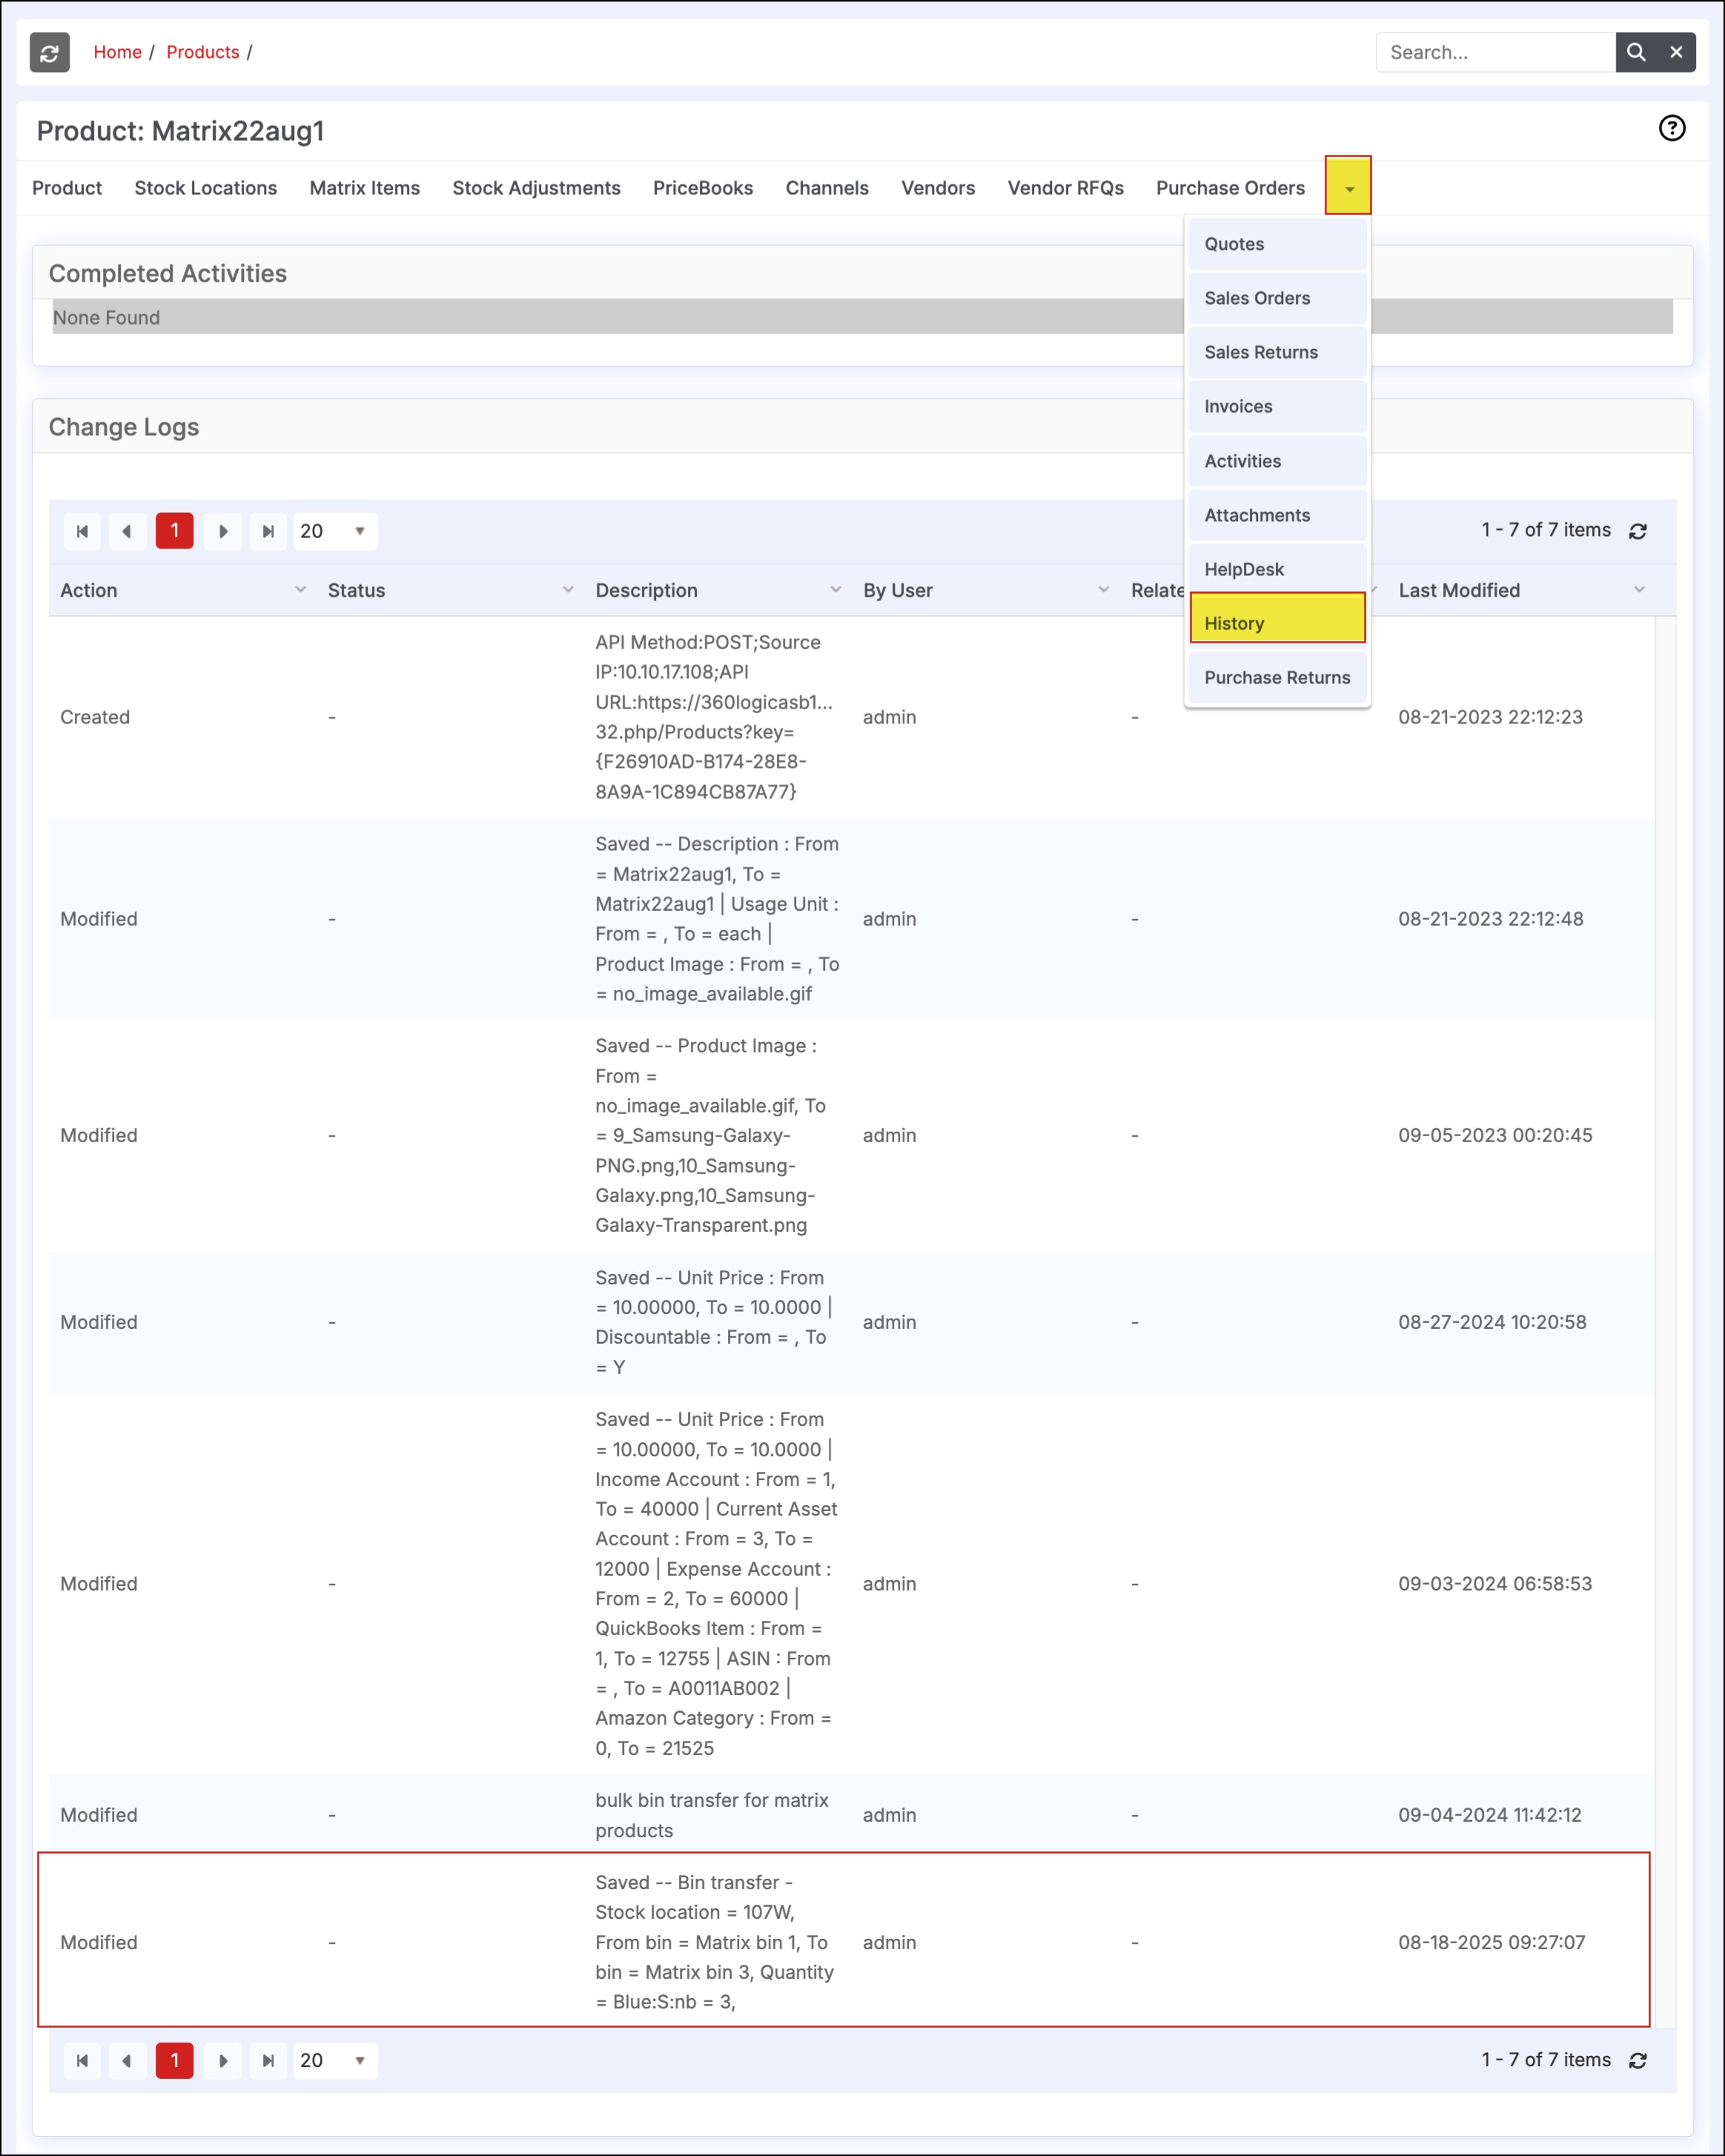Select Purchase Returns from the dropdown menu

[x=1277, y=677]
